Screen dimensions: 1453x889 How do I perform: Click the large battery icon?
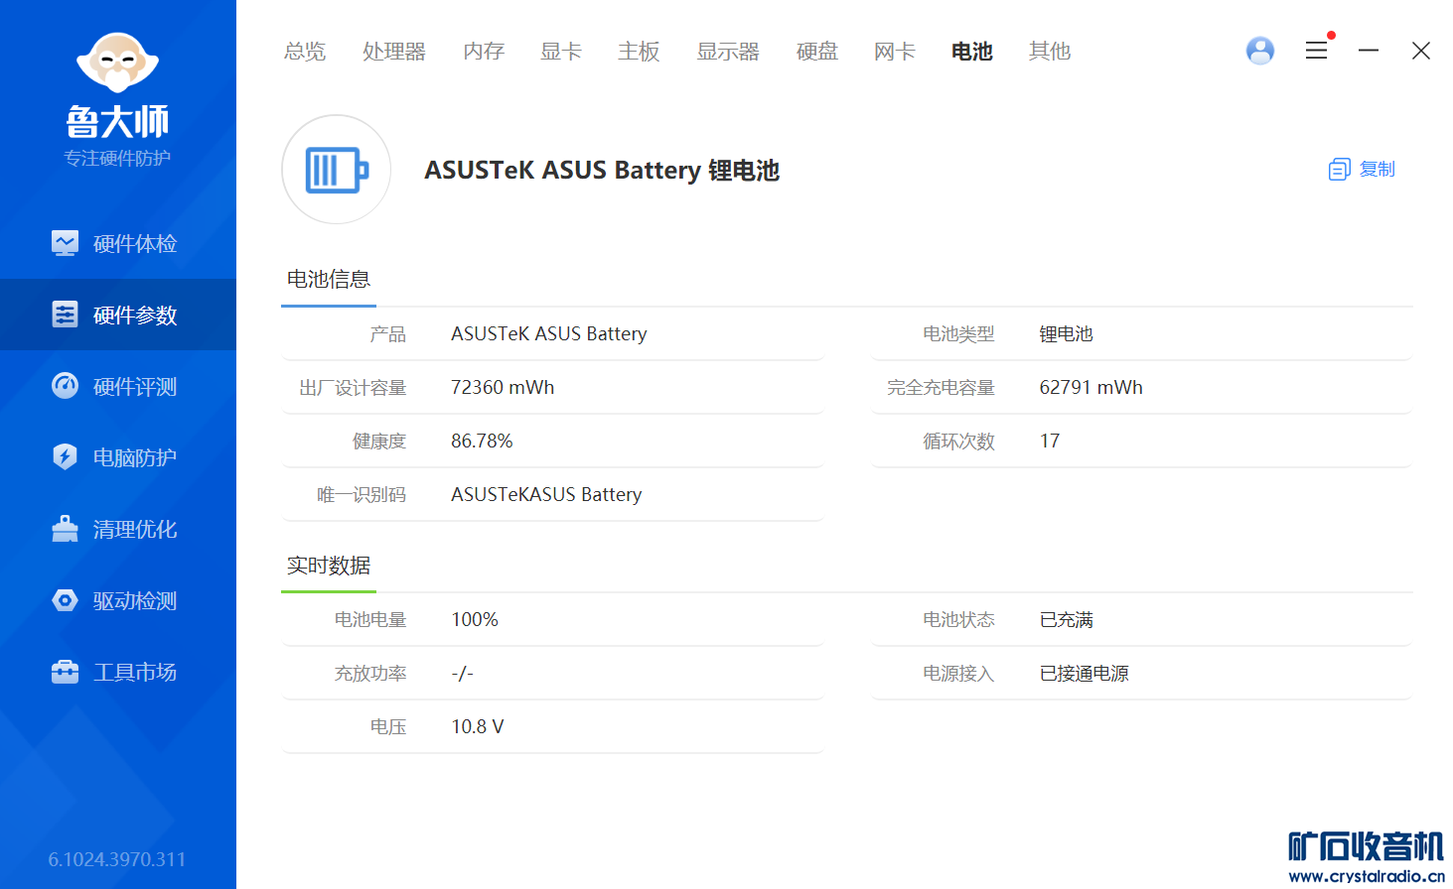tap(336, 170)
